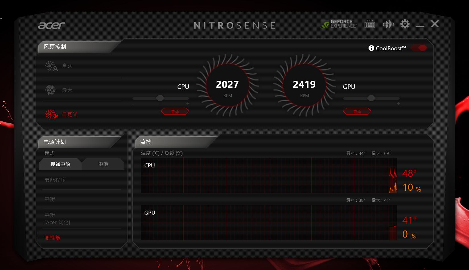This screenshot has width=469, height=270.
Task: Click the CPU temperature 48° reading
Action: coord(410,173)
